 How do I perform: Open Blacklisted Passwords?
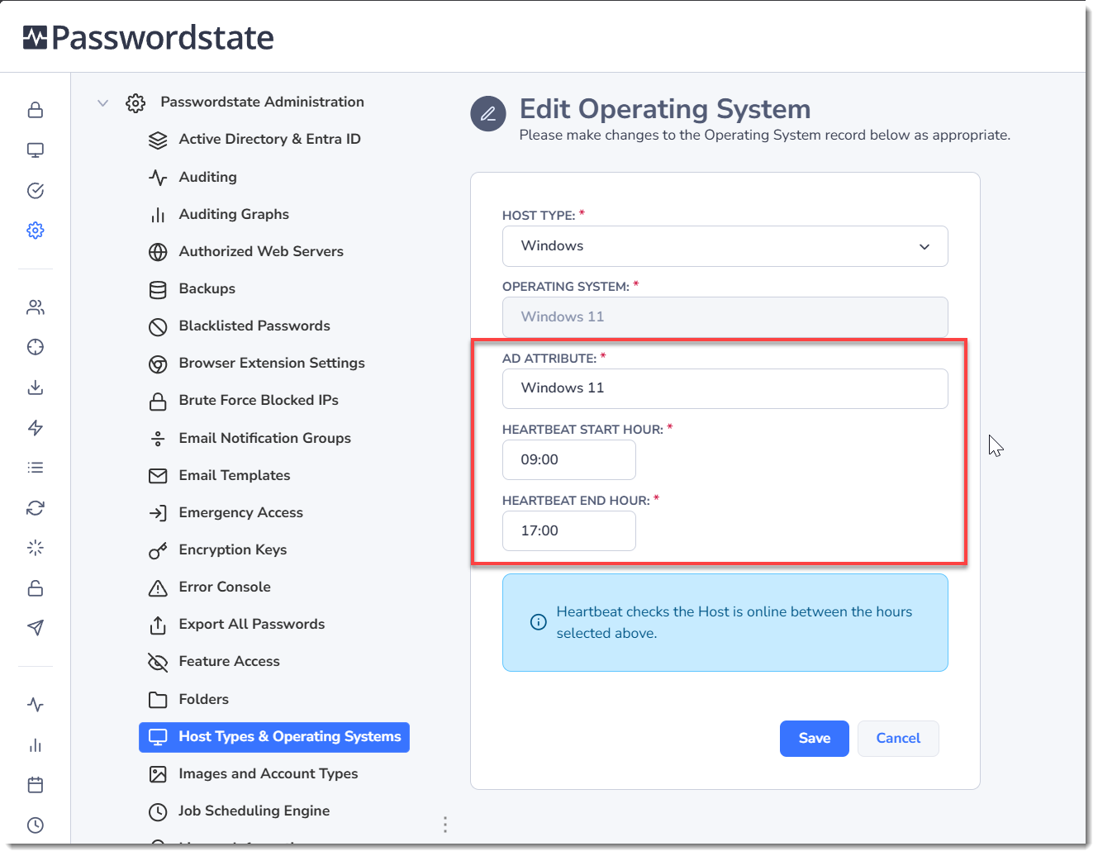(254, 326)
